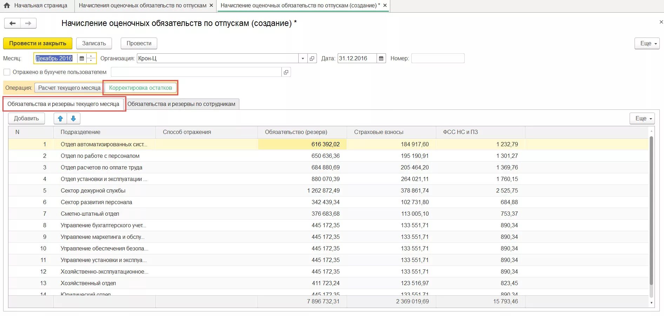The width and height of the screenshot is (664, 316).
Task: Click the Провести button
Action: pyautogui.click(x=139, y=43)
